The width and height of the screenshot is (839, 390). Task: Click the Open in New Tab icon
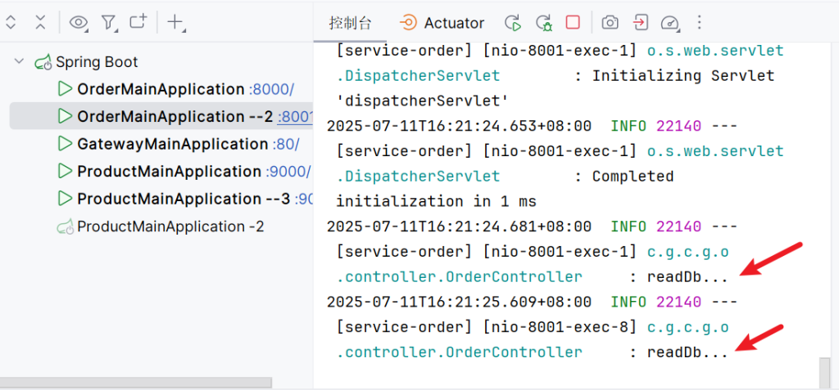138,23
